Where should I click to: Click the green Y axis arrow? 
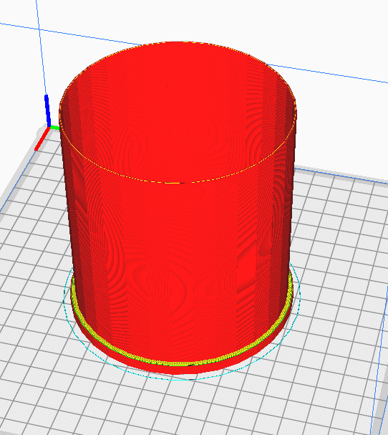point(55,128)
